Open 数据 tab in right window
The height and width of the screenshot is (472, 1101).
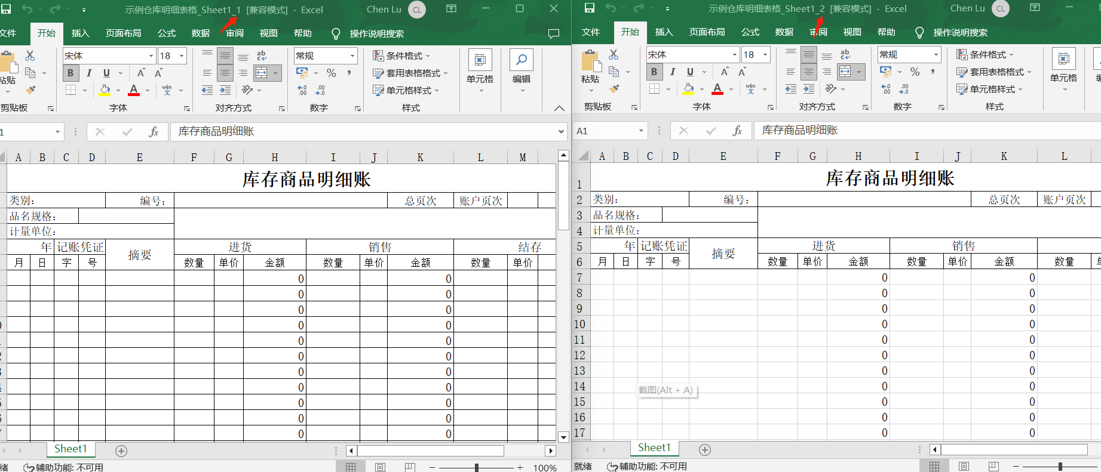click(784, 32)
